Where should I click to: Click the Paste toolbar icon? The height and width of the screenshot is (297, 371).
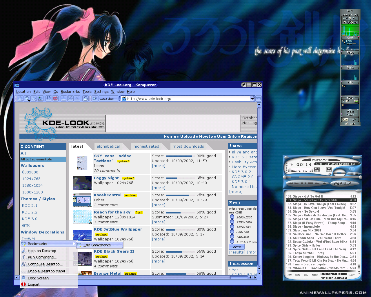77,98
